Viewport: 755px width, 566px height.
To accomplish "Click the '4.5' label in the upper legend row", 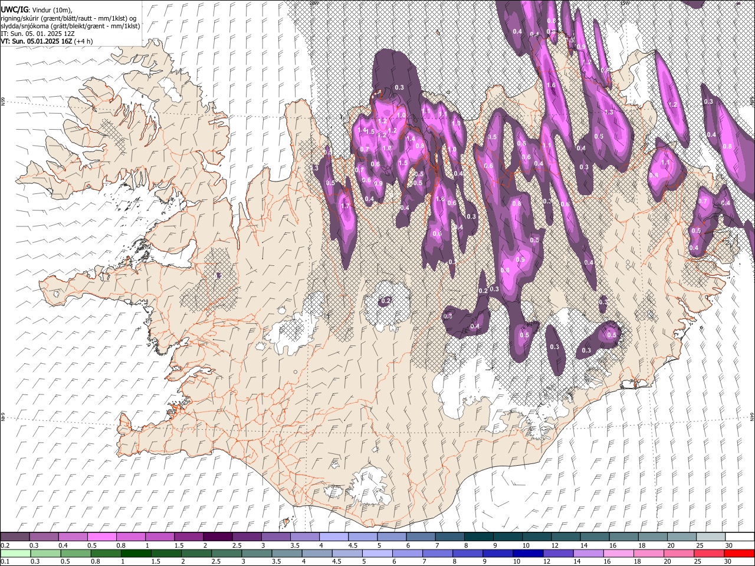I will click(x=353, y=545).
